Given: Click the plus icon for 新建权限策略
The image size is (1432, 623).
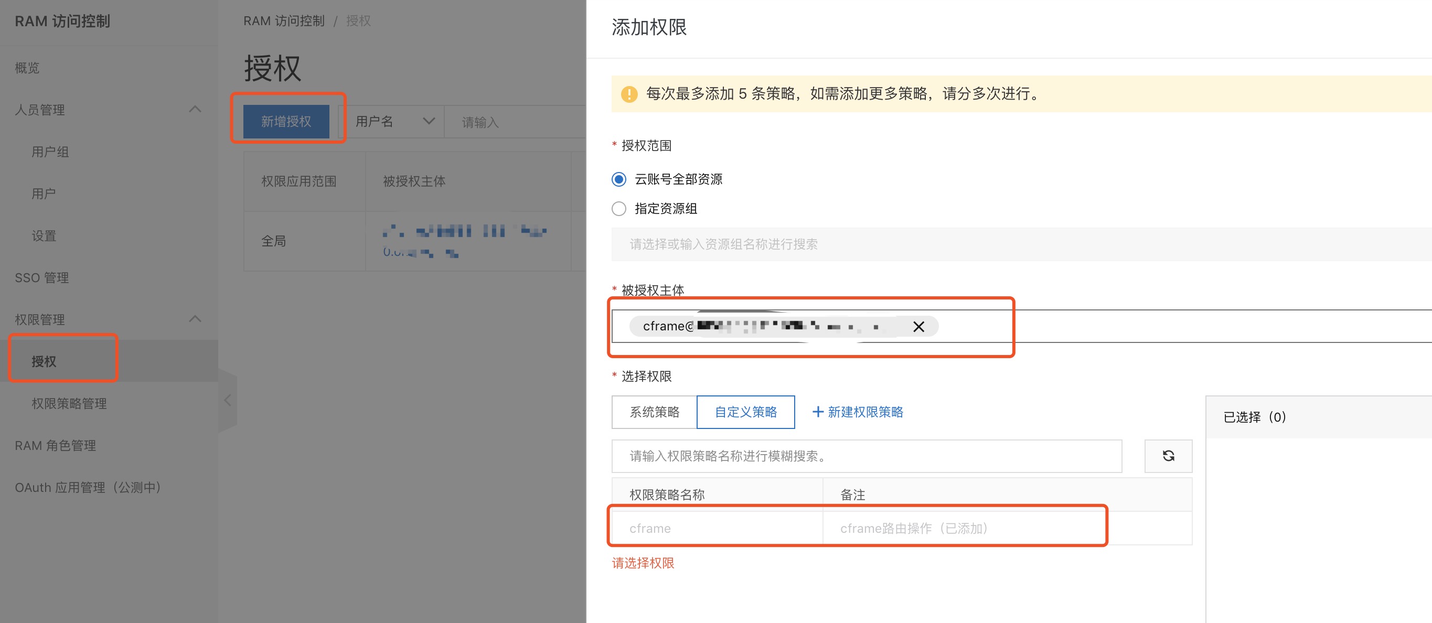Looking at the screenshot, I should [817, 412].
